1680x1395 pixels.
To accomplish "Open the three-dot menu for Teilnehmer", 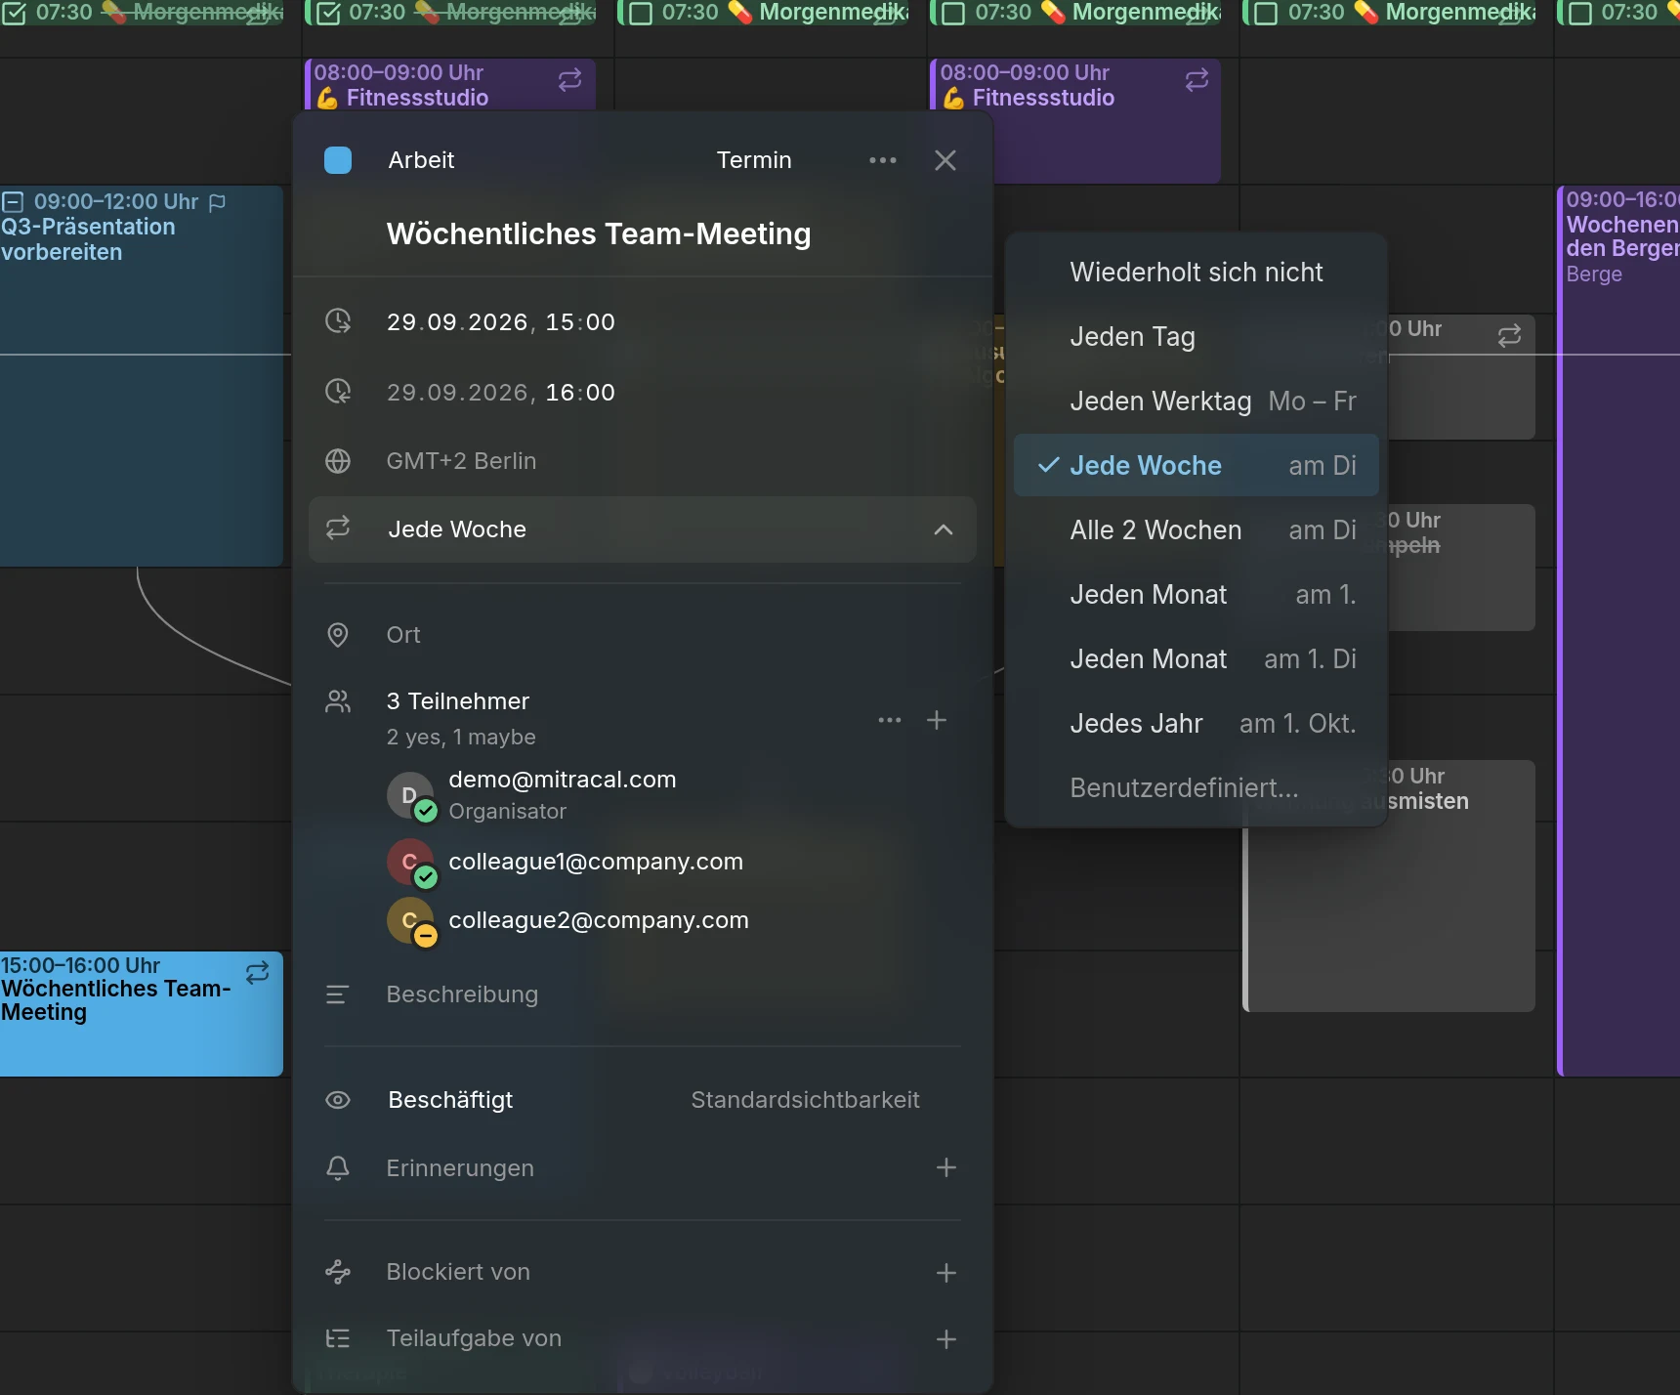I will click(x=889, y=720).
